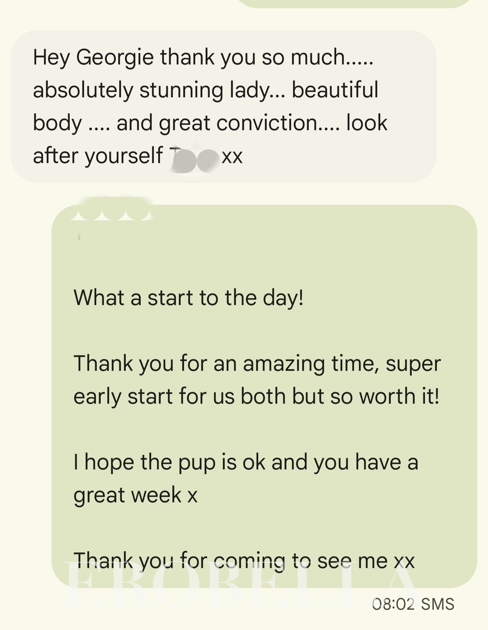Select "Thank you for coming to see me" line
Image resolution: width=488 pixels, height=630 pixels.
click(x=244, y=561)
